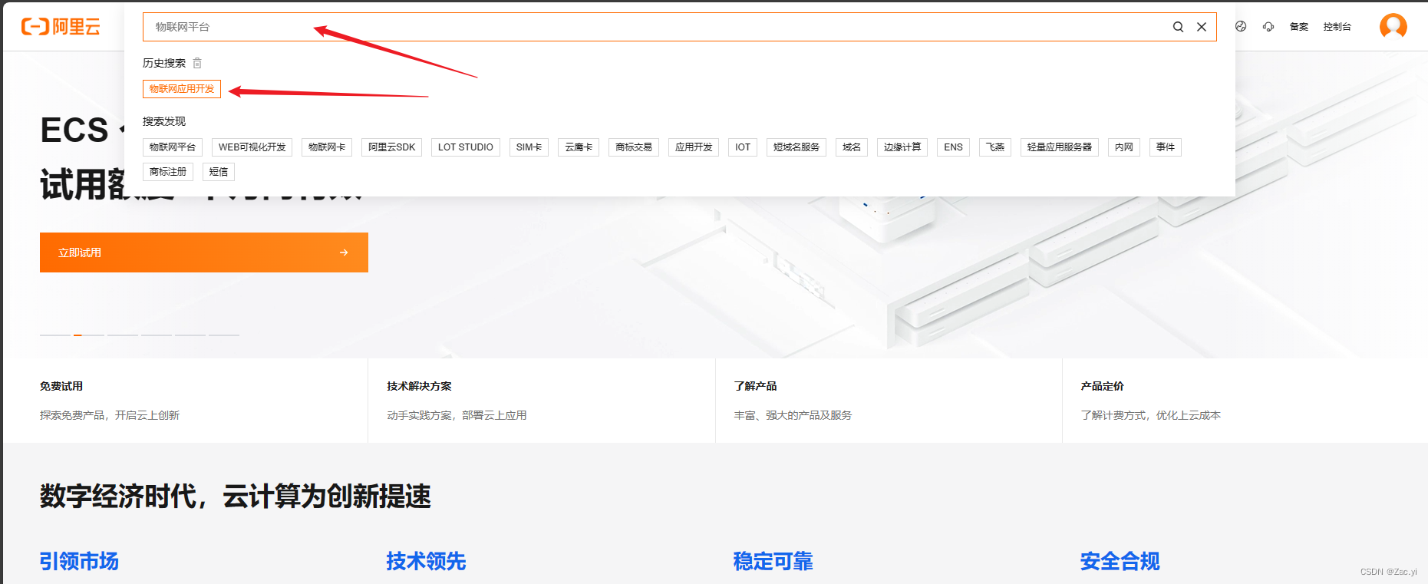Select suggestion tag 商标交易
Viewport: 1428px width, 584px height.
point(634,147)
